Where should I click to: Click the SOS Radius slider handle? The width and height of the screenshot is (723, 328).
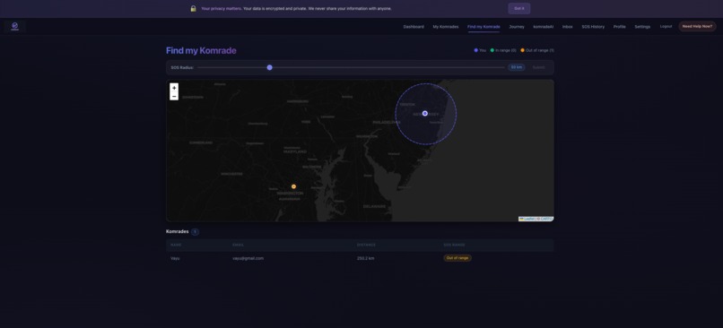click(270, 68)
